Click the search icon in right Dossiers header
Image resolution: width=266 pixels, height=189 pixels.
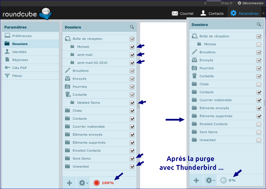259,25
